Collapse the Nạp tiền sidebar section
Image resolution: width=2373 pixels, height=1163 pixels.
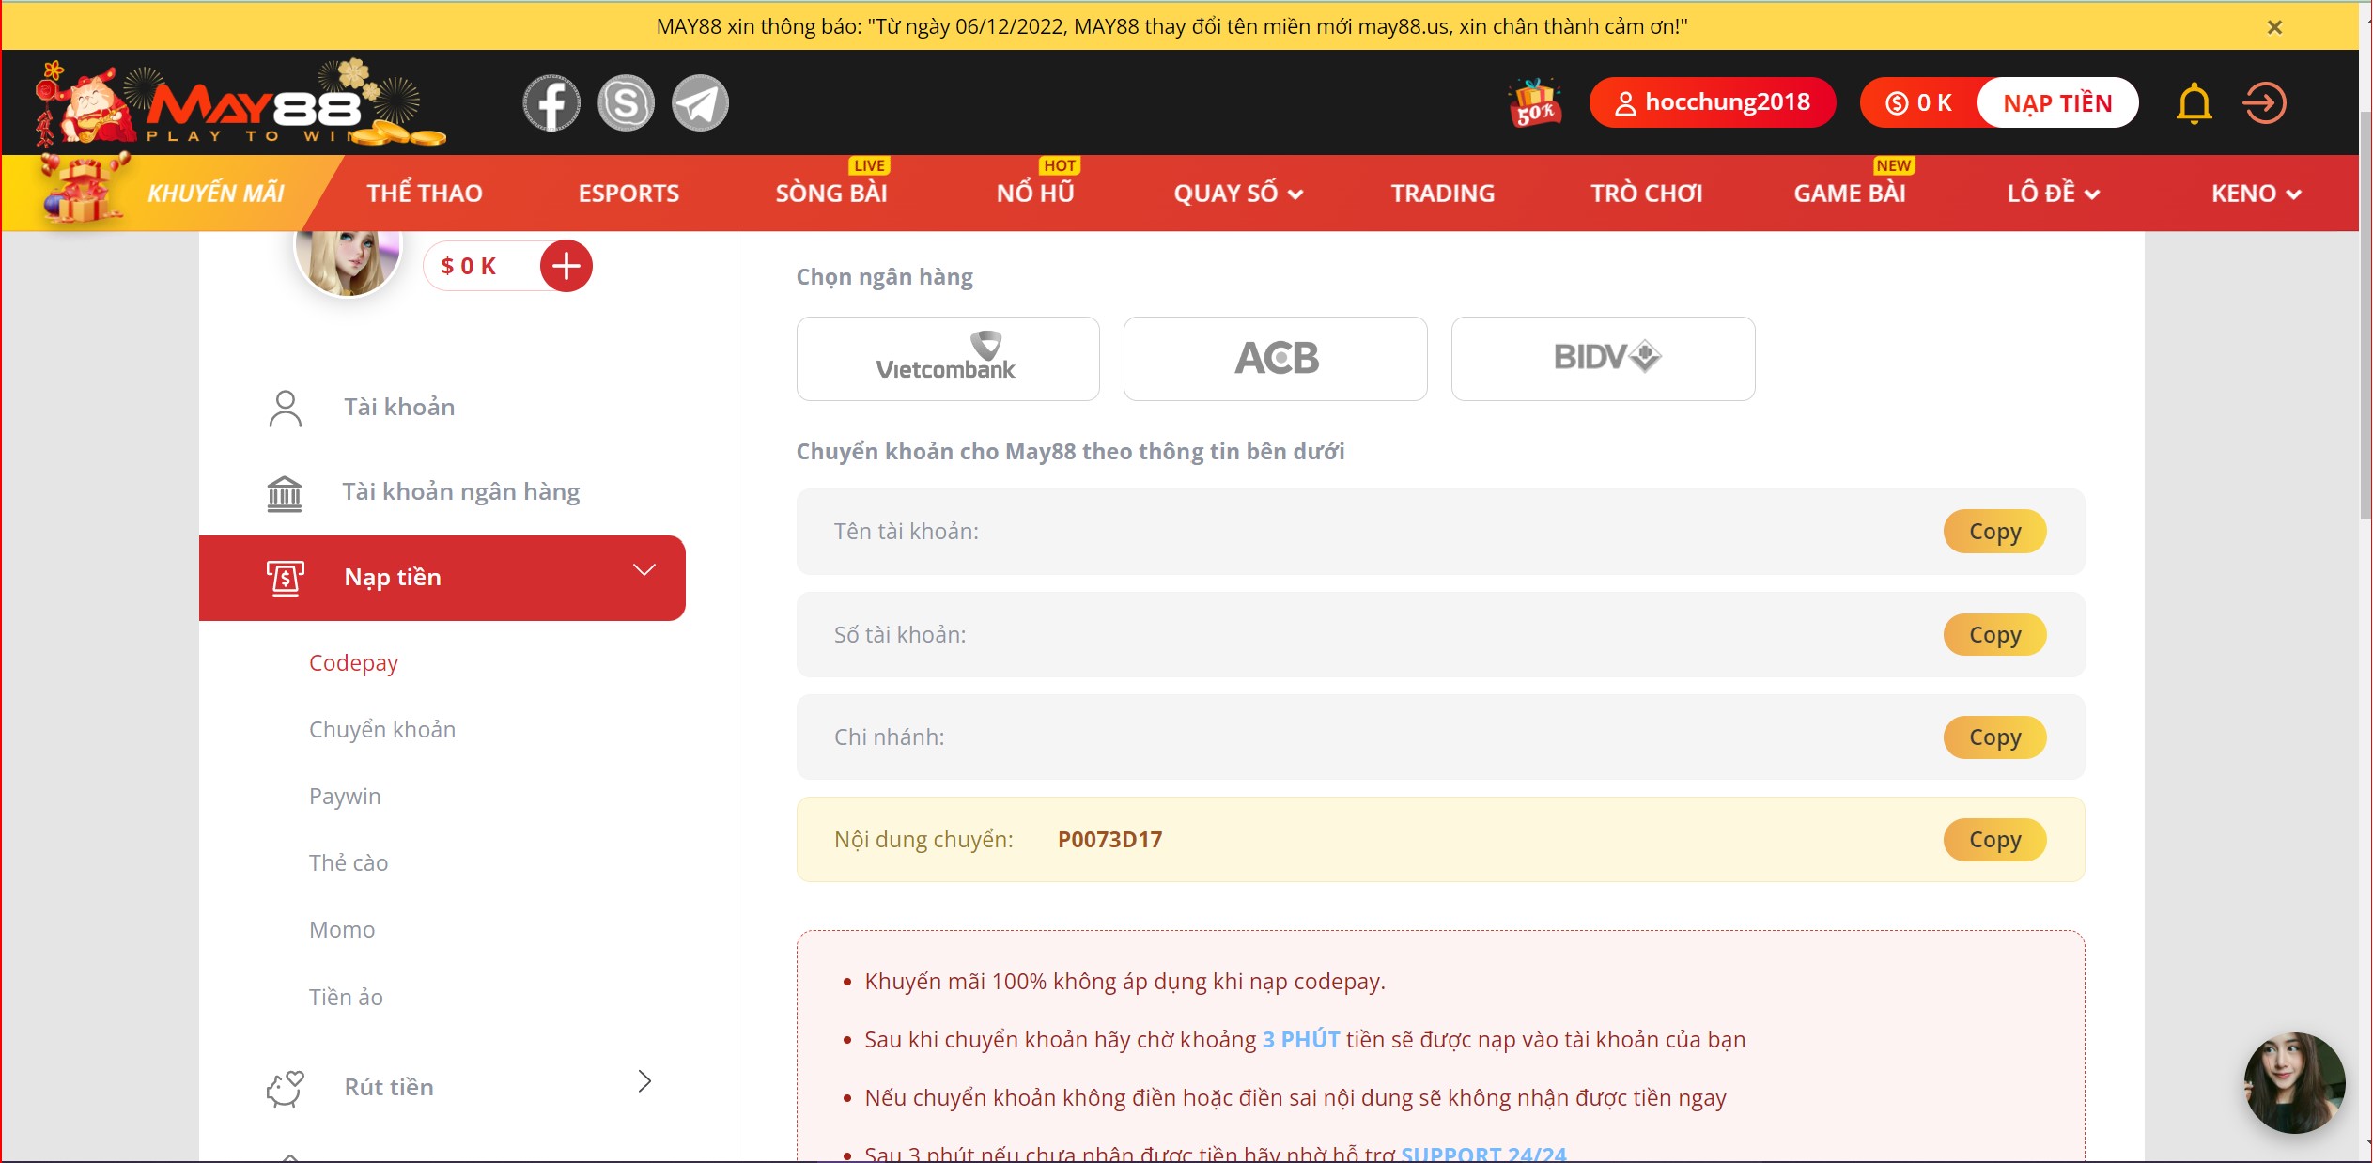(x=442, y=578)
